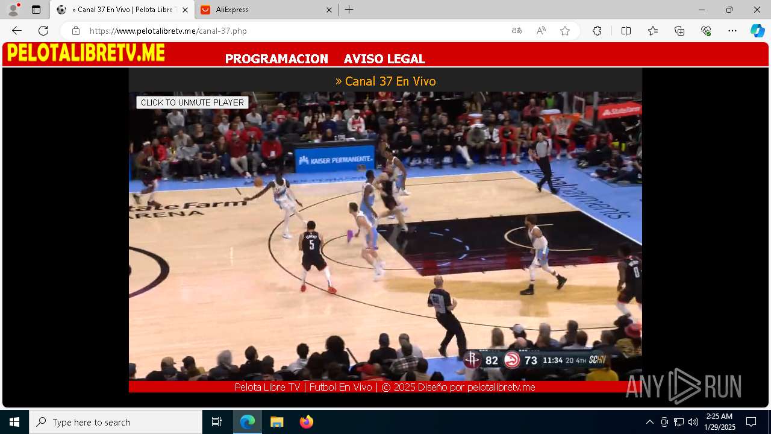Launch Firefox from the taskbar
This screenshot has width=771, height=434.
(306, 422)
